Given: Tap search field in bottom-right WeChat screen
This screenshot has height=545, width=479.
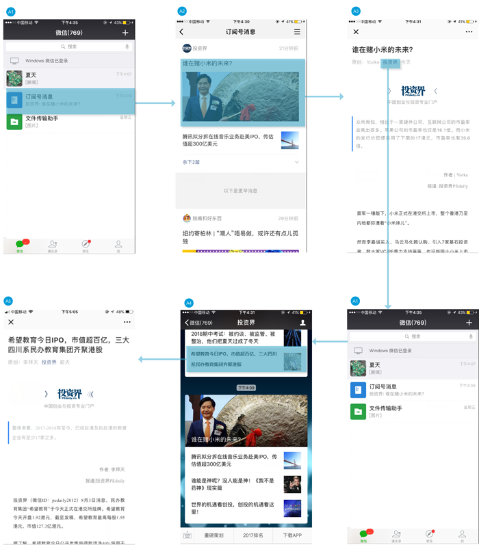Looking at the screenshot, I should click(413, 336).
